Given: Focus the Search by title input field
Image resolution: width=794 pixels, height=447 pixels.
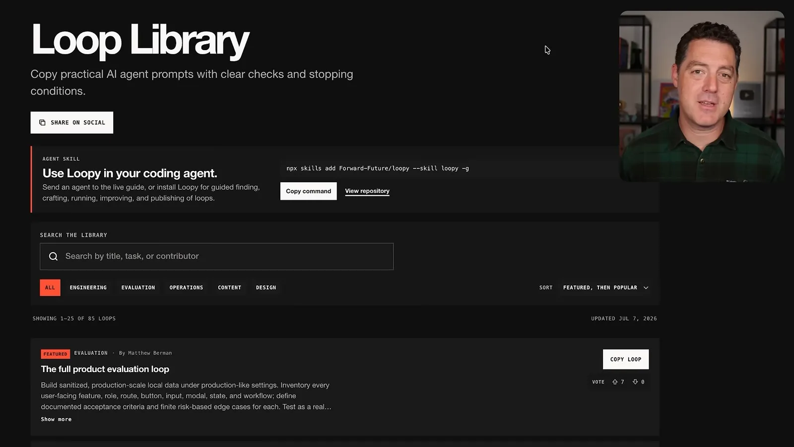Looking at the screenshot, I should [217, 256].
